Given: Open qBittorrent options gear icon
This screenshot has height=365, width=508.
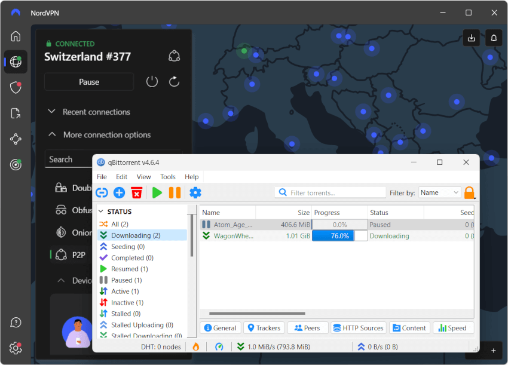Looking at the screenshot, I should 195,193.
